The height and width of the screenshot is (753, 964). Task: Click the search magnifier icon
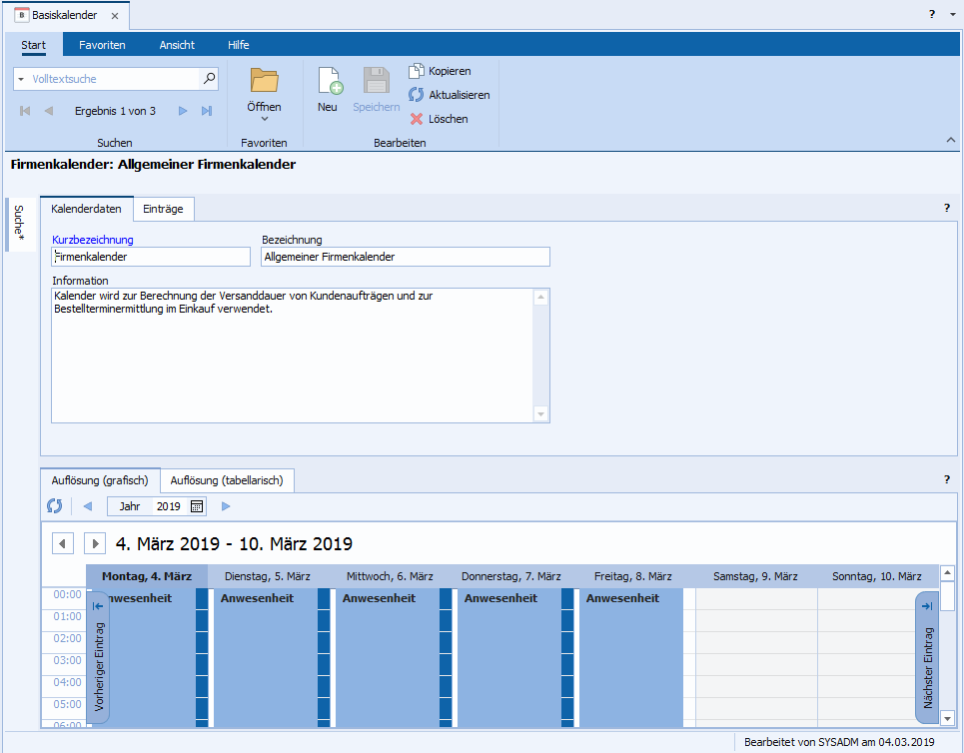(209, 79)
